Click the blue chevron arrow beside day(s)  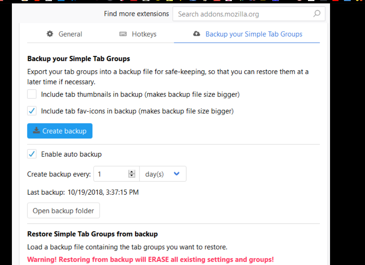point(176,174)
